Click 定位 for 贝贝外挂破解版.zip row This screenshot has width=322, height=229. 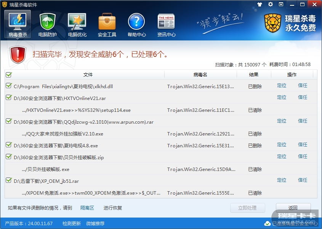[x=282, y=156]
